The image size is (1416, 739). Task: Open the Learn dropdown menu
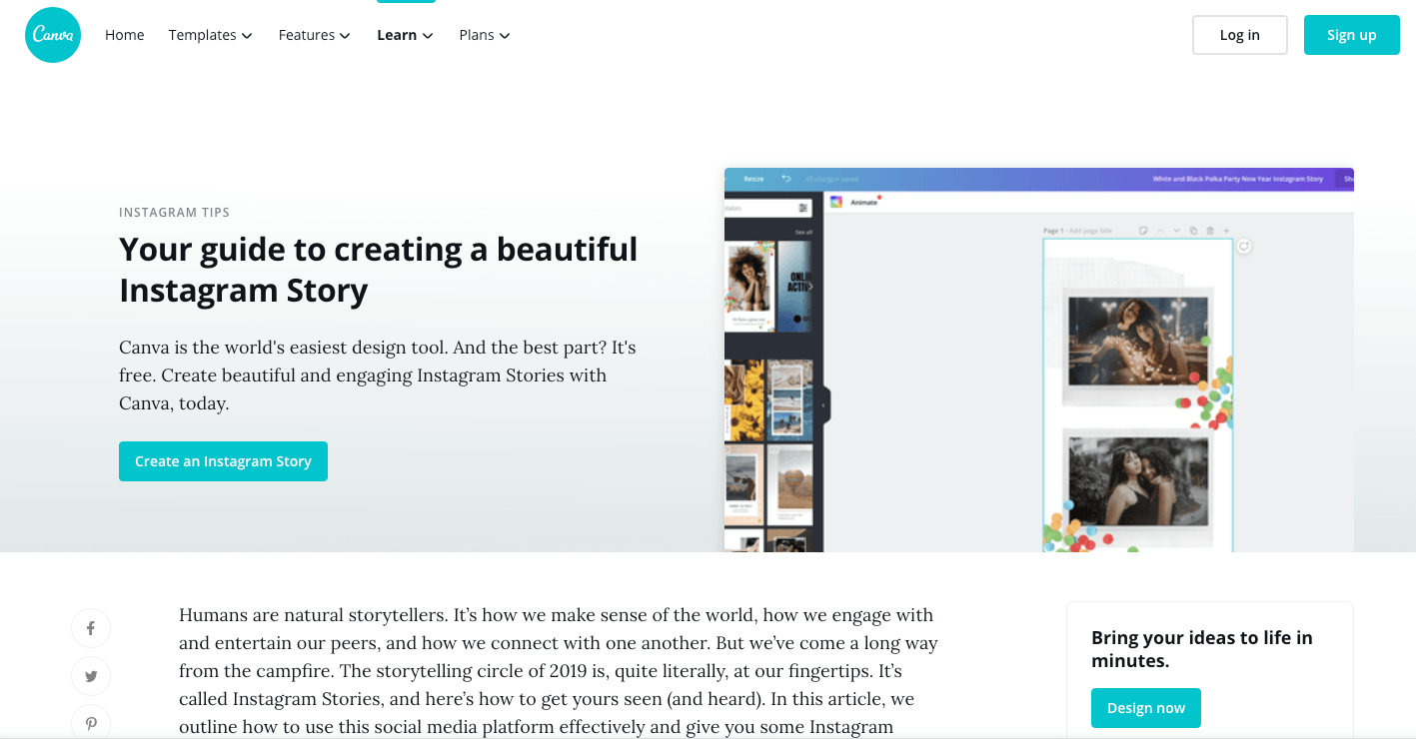(x=405, y=35)
